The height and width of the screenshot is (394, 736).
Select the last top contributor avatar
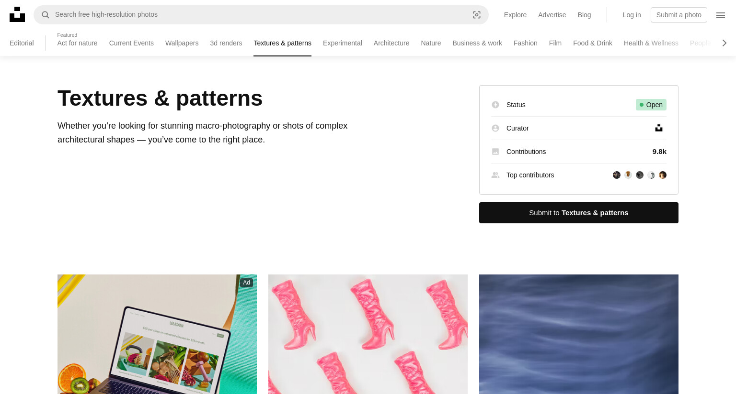pyautogui.click(x=663, y=175)
